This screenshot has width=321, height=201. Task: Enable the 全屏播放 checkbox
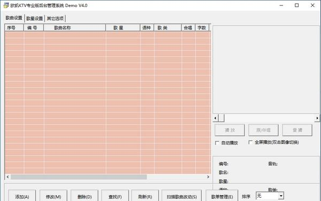tap(250, 142)
